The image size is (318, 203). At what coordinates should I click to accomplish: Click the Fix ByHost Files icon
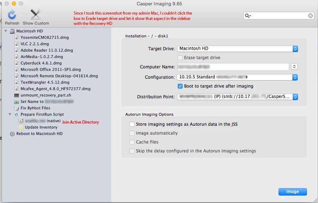pyautogui.click(x=16, y=108)
